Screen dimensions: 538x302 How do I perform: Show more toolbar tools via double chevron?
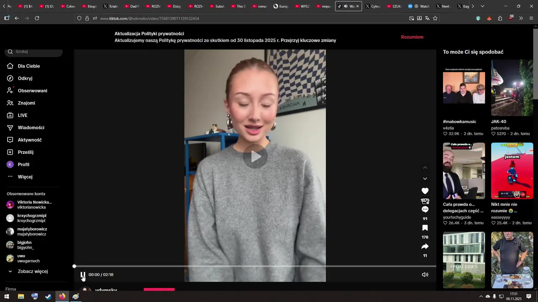pos(521,18)
